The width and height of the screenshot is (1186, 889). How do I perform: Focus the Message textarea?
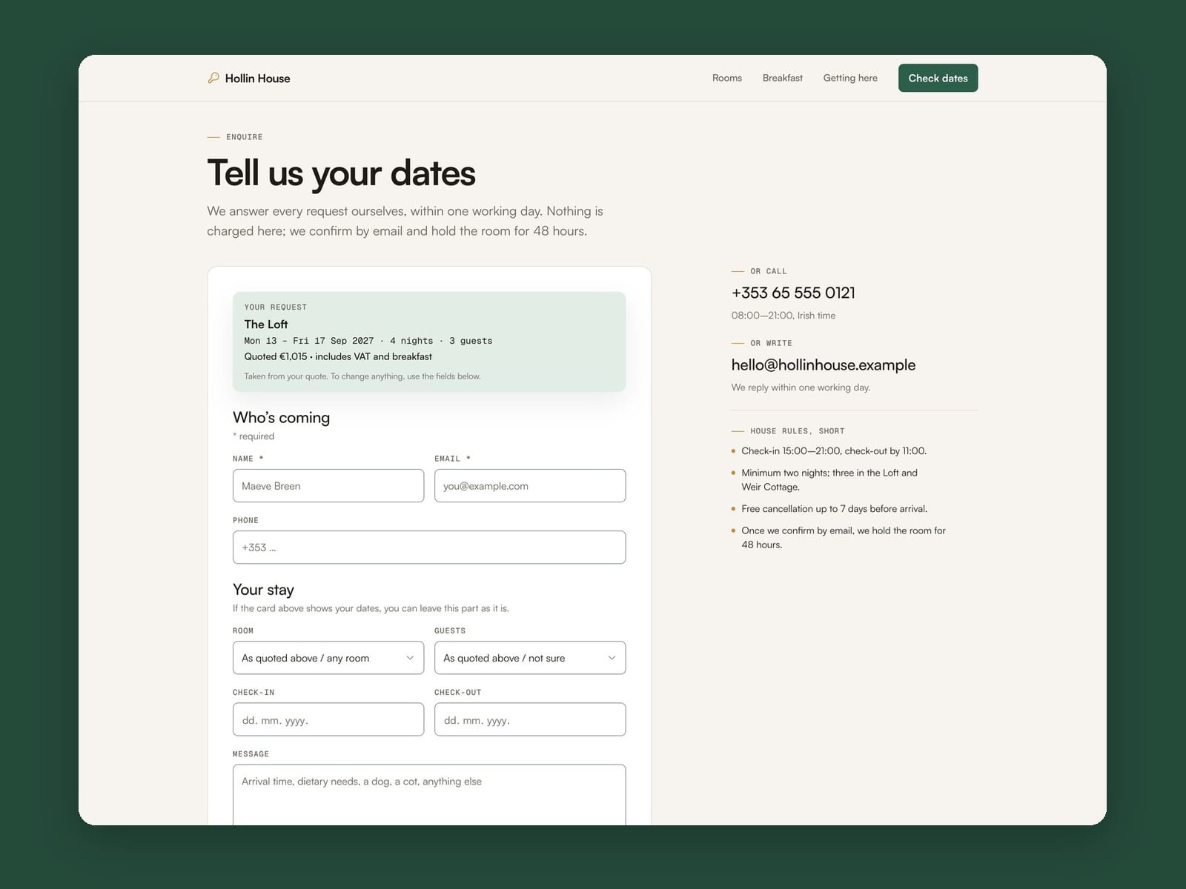click(x=429, y=795)
